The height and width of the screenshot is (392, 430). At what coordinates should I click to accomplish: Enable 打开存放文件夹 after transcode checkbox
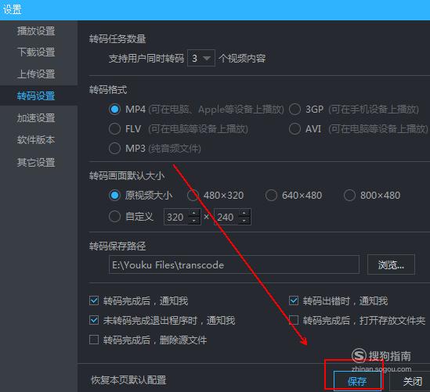(x=294, y=320)
